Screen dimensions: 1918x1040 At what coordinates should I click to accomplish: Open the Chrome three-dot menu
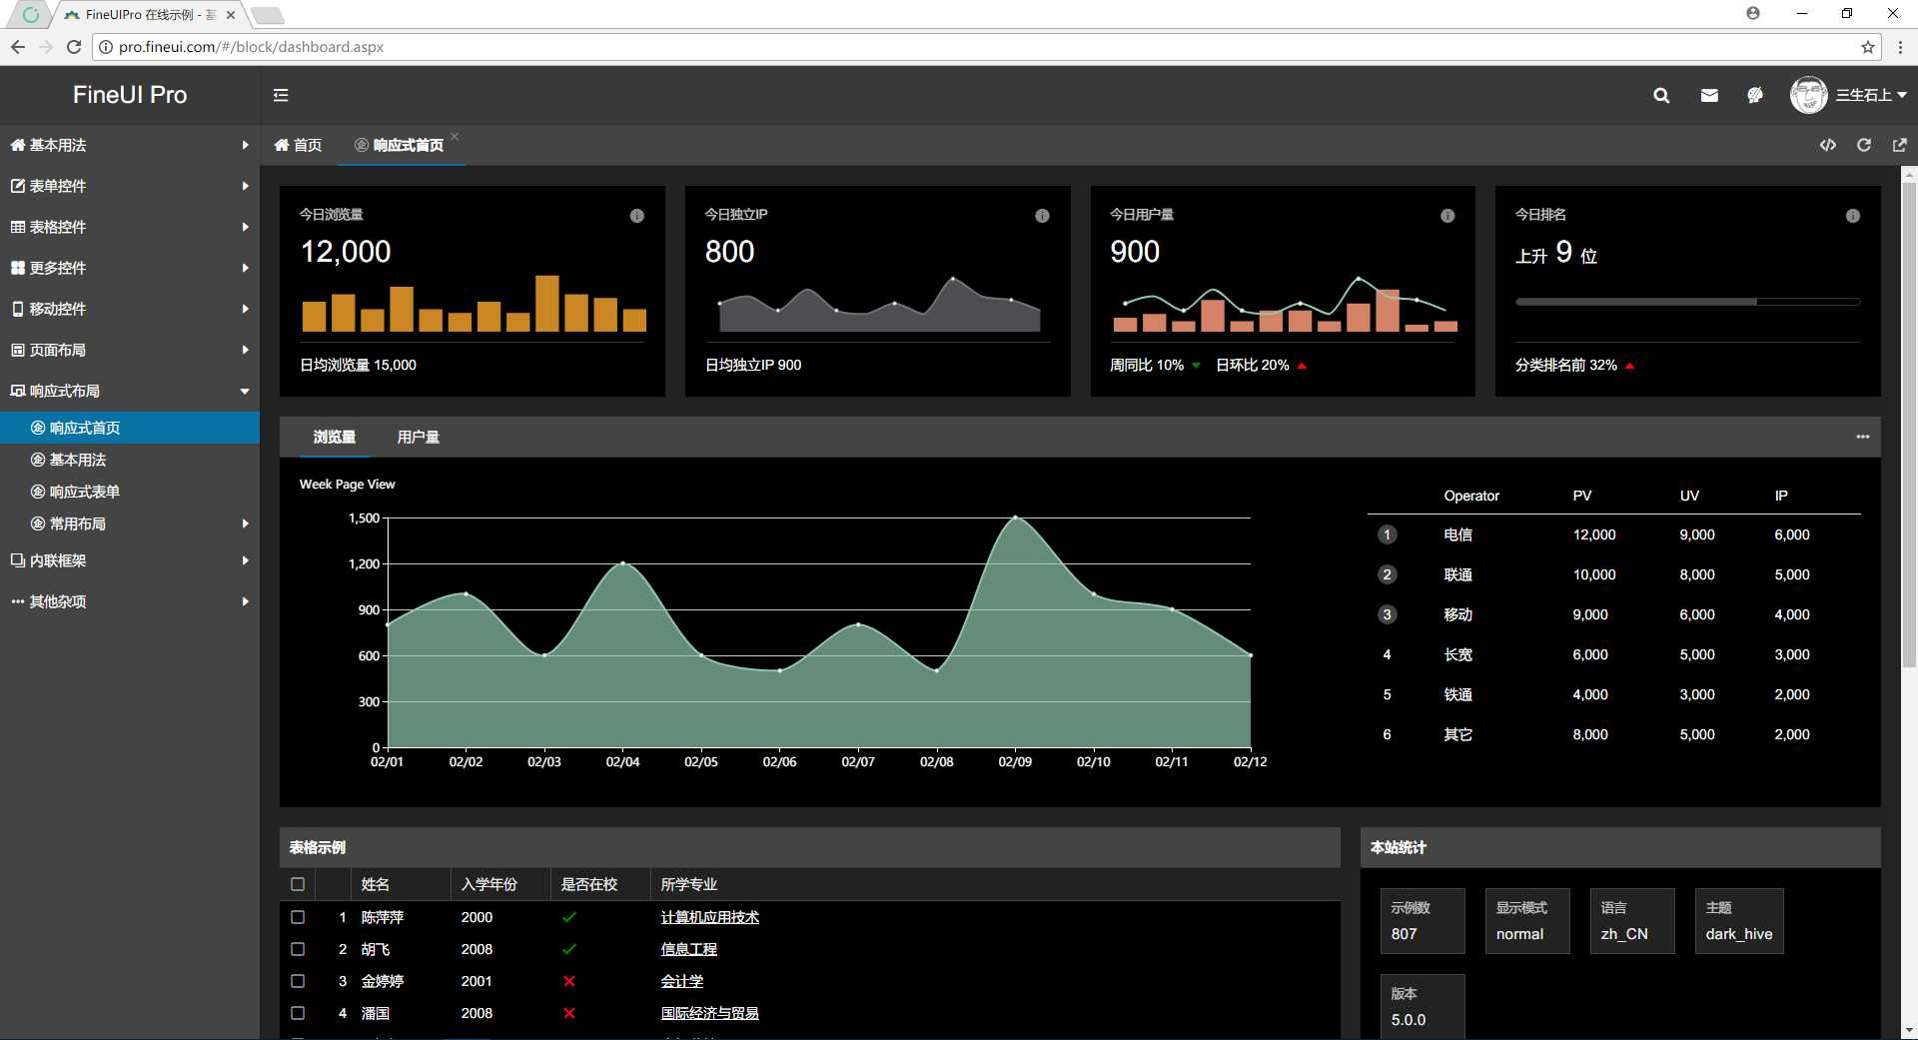click(1899, 47)
